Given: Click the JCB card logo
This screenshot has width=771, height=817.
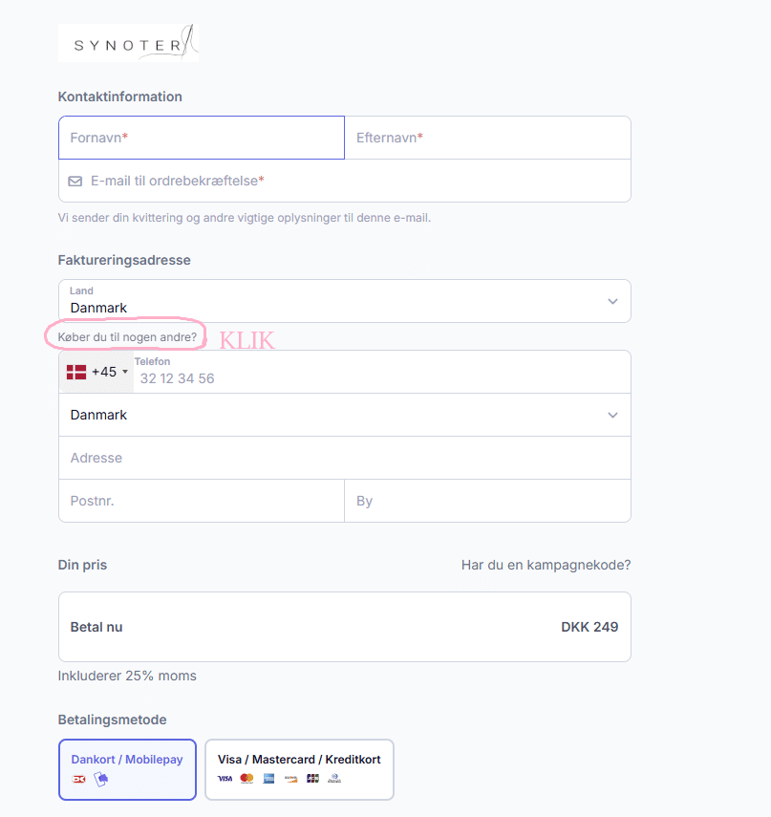Looking at the screenshot, I should coord(312,779).
